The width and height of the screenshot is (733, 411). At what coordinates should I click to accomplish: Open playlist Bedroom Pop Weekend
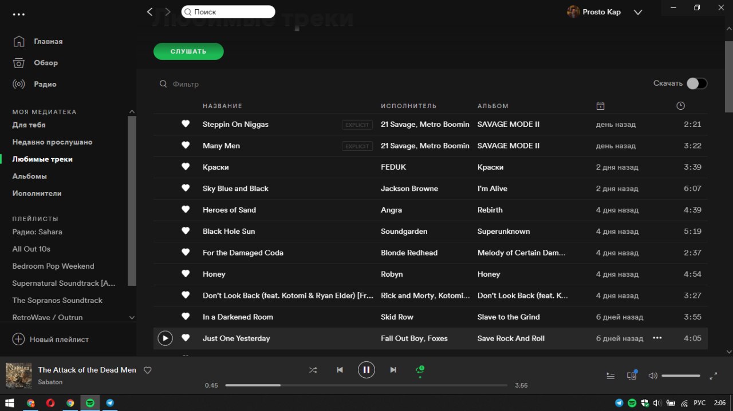tap(53, 266)
